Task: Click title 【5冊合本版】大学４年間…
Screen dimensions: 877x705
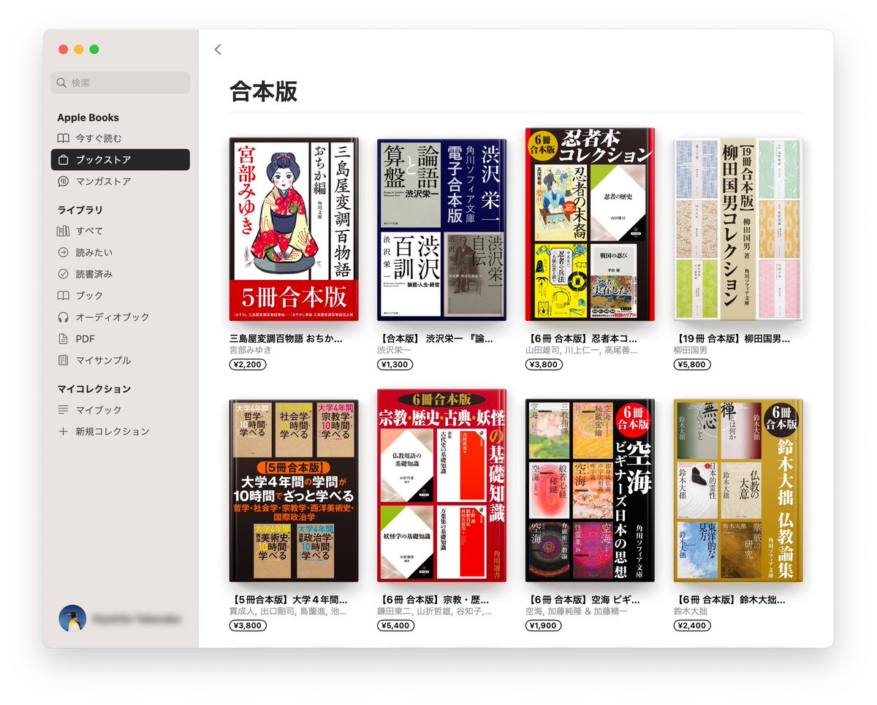Action: pos(288,600)
